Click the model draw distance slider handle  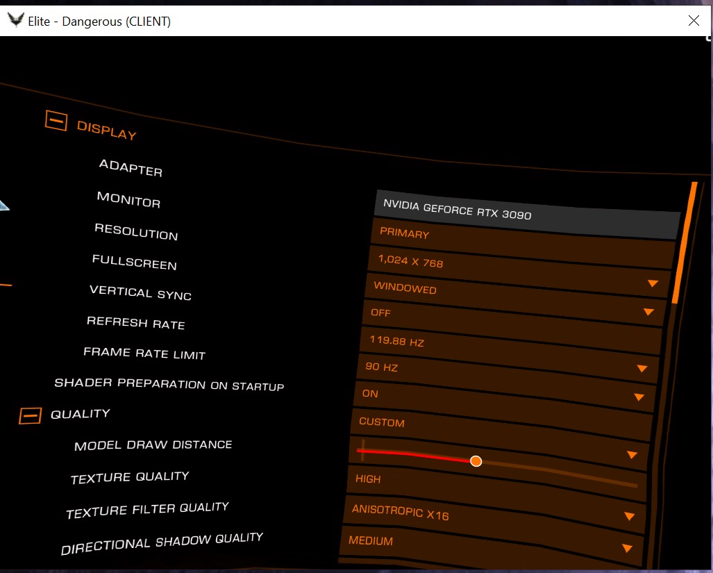click(x=476, y=461)
